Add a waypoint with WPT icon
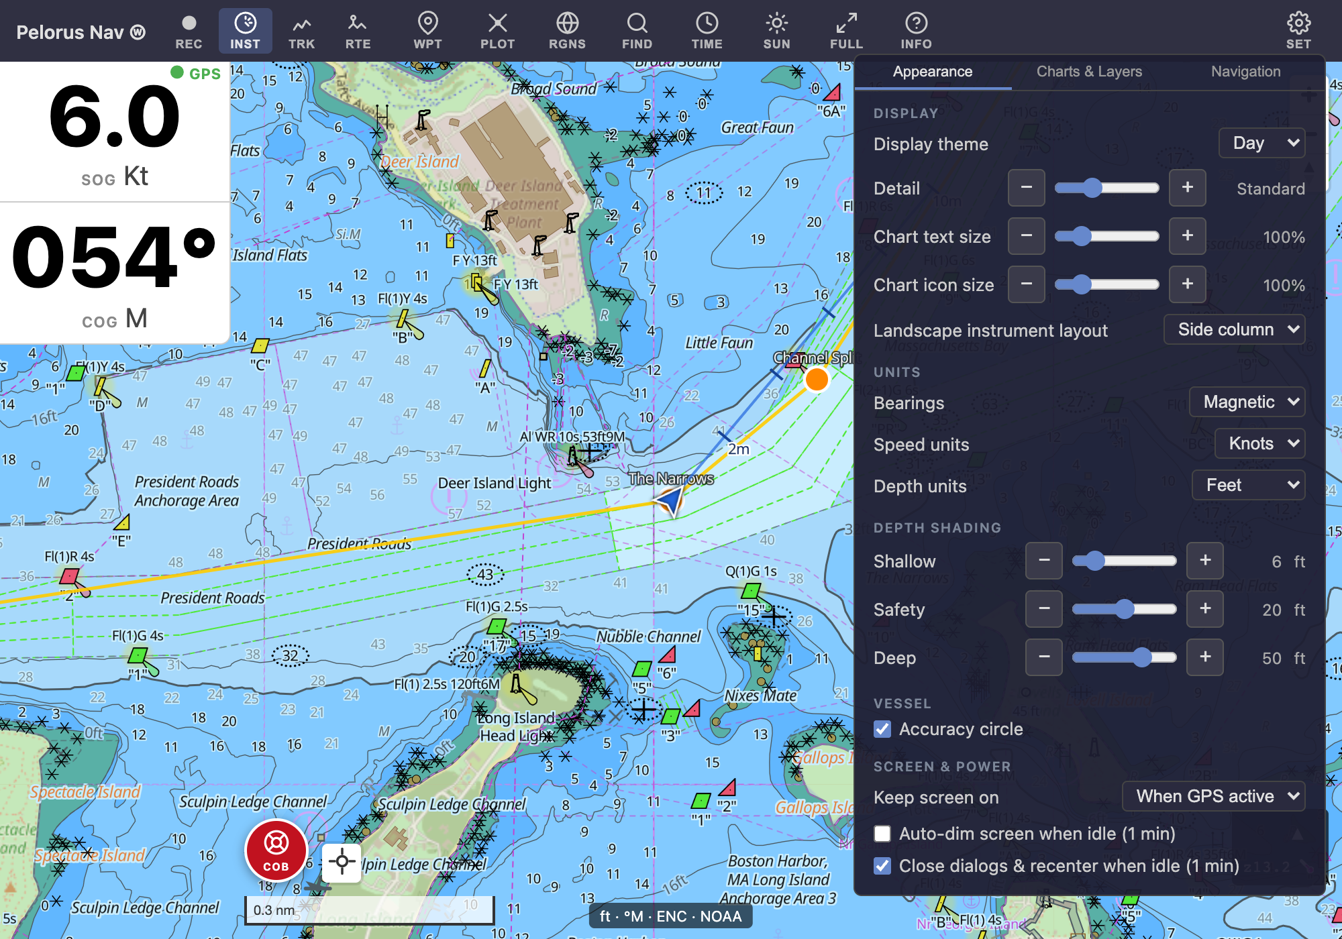 click(427, 32)
